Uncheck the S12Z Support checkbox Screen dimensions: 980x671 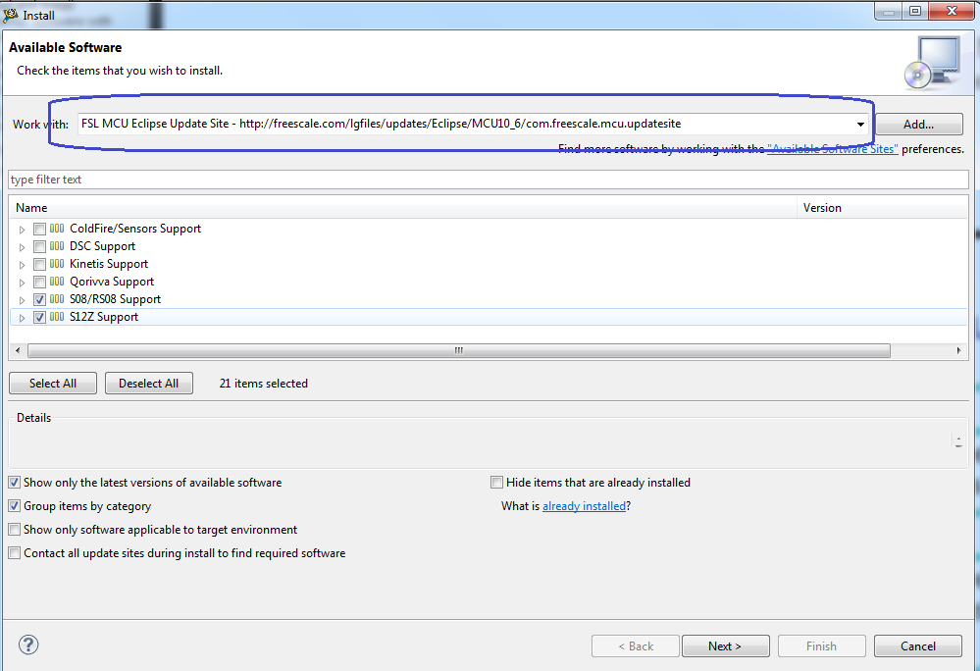point(39,318)
